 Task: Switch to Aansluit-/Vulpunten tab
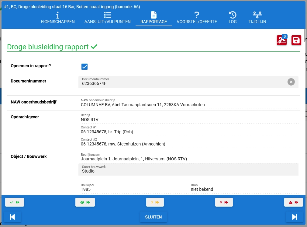coord(107,18)
